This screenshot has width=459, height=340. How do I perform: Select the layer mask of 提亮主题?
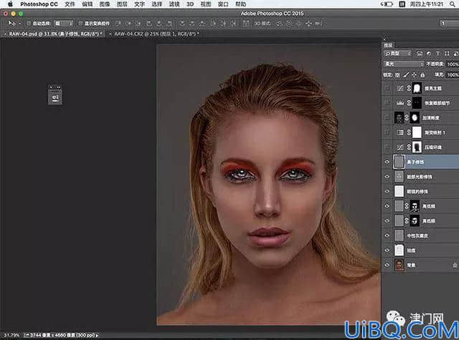[417, 88]
